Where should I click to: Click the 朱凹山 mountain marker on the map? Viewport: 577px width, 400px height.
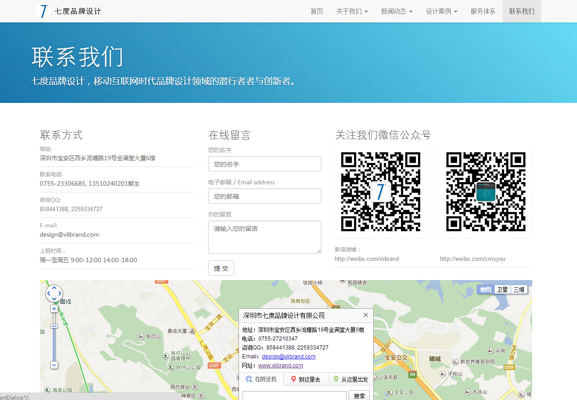tap(141, 336)
